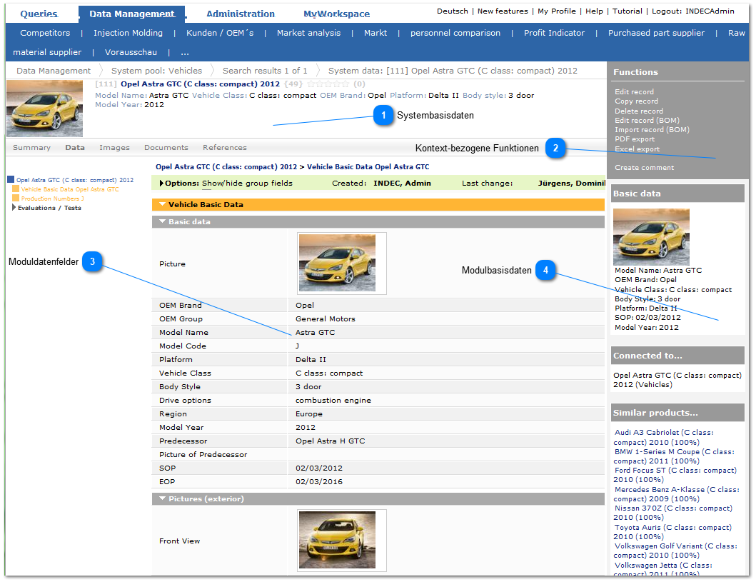Open the Basic data sidebar car thumbnail

coord(651,237)
